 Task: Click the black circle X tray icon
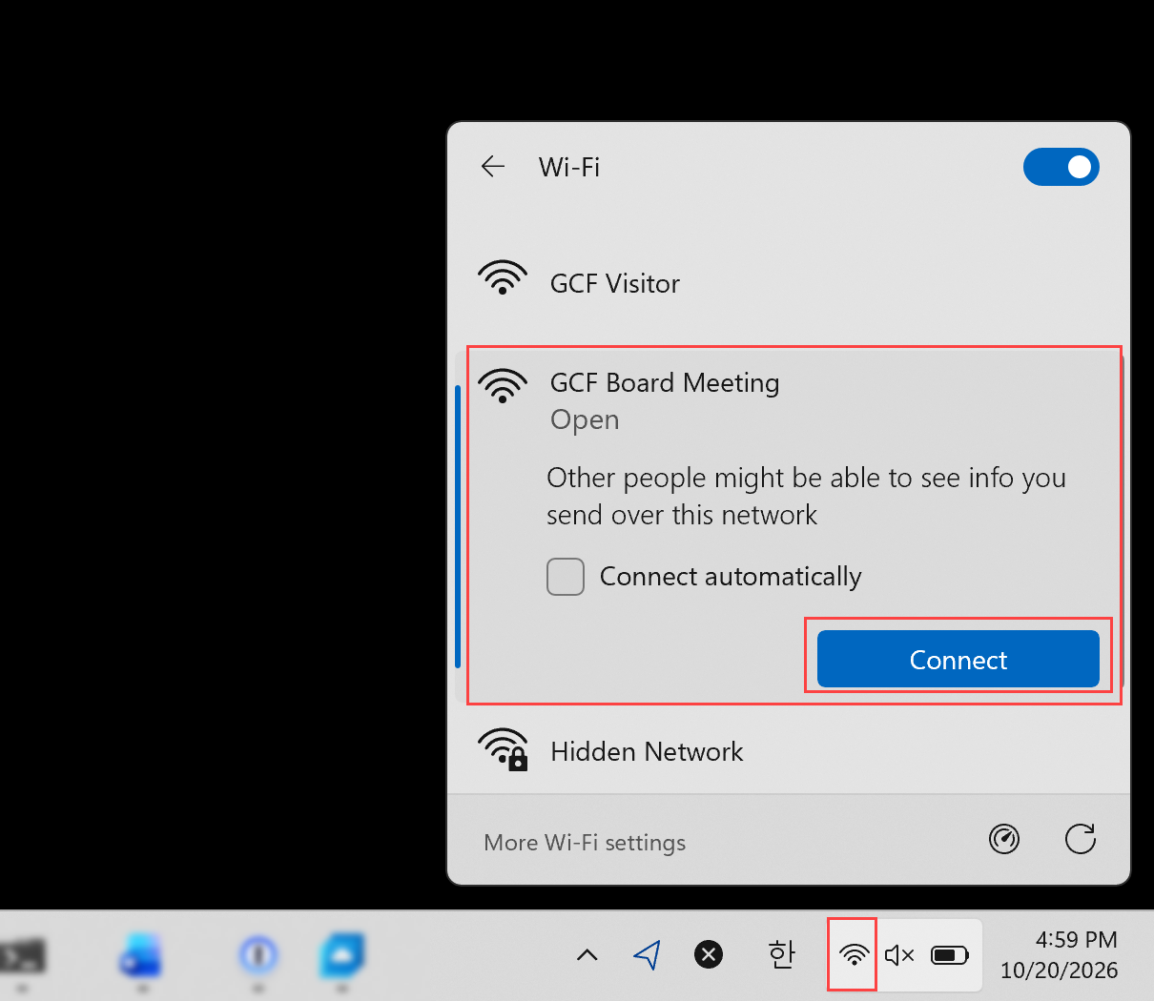point(709,954)
